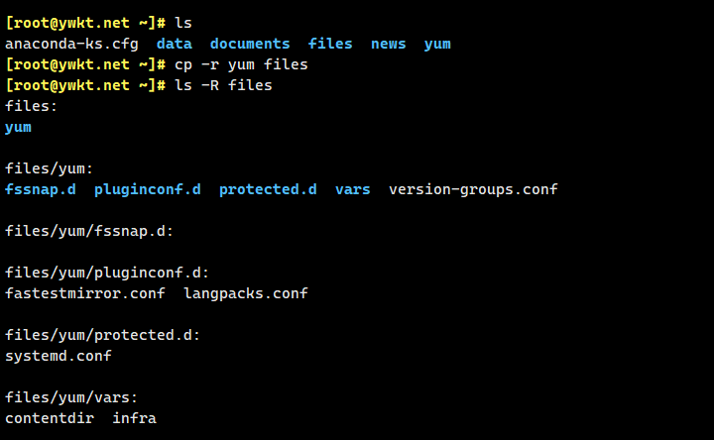Select the systemd.conf file name

59,356
